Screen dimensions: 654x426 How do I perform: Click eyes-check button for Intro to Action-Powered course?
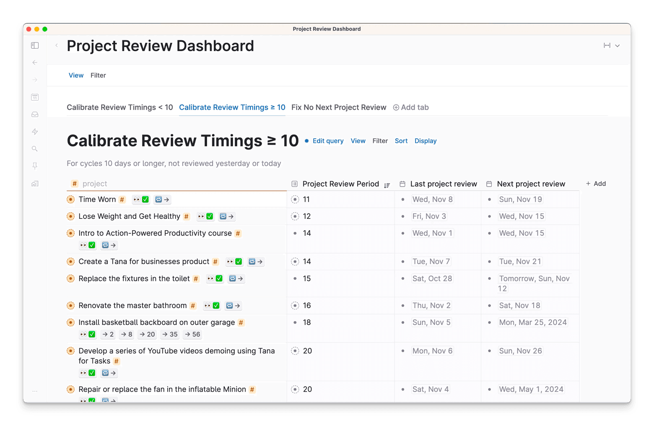[x=88, y=245]
